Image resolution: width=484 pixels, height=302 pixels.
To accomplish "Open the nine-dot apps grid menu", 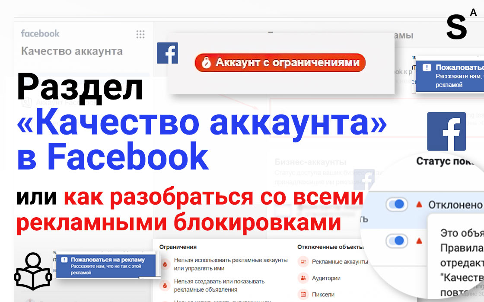I will coord(140,34).
